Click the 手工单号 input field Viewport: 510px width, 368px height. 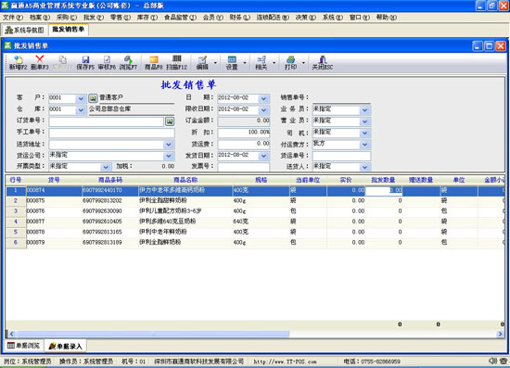(x=111, y=133)
